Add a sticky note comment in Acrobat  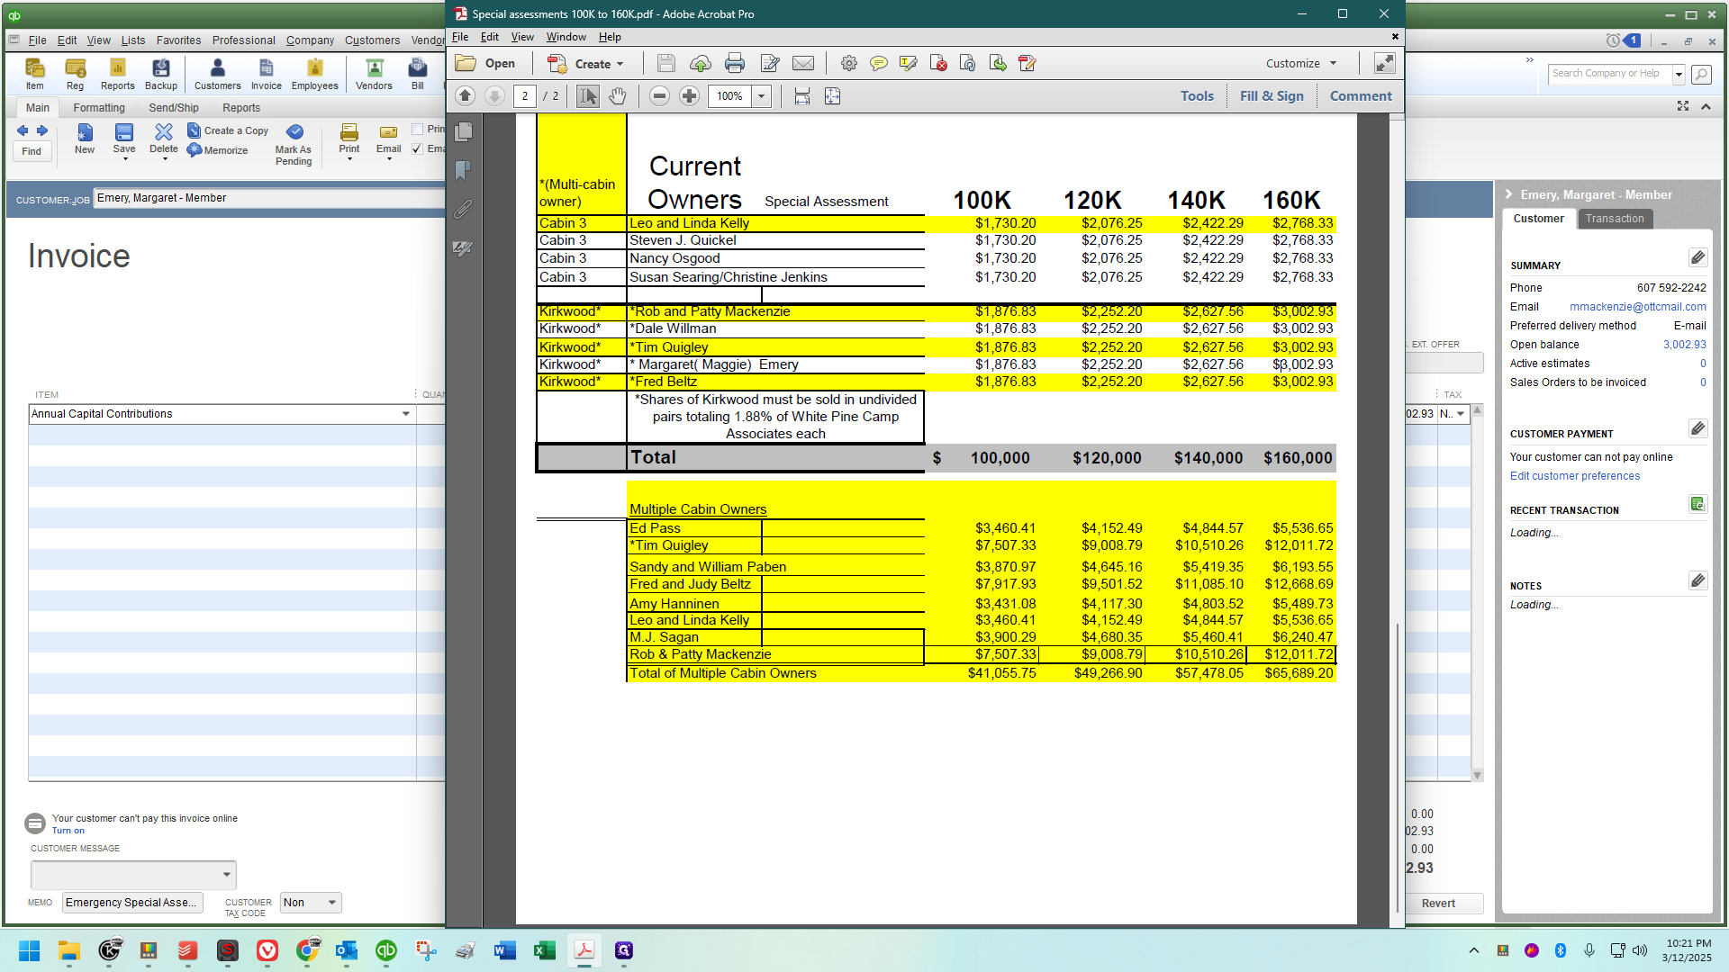click(x=879, y=64)
